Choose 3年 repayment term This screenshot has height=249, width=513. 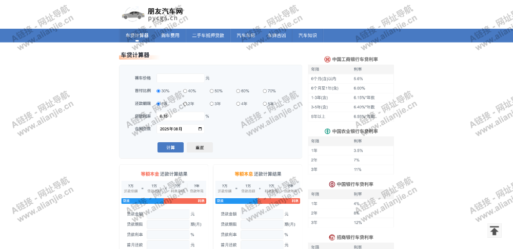point(212,104)
